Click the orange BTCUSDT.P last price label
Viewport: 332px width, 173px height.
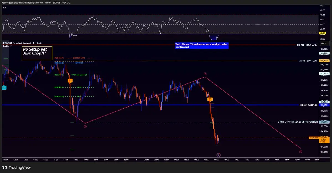[314, 137]
